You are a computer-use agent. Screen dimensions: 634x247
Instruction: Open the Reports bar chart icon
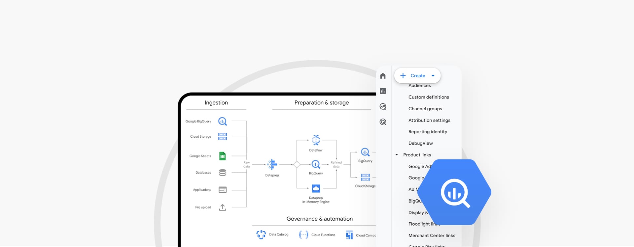point(383,91)
